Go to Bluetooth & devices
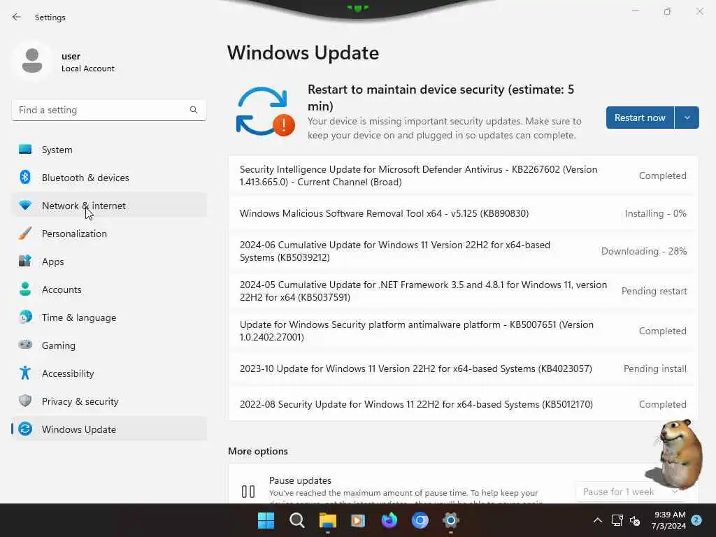 click(109, 177)
